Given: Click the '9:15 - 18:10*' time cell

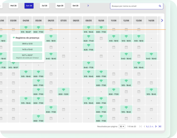Looking at the screenshot, I should tap(13, 65).
